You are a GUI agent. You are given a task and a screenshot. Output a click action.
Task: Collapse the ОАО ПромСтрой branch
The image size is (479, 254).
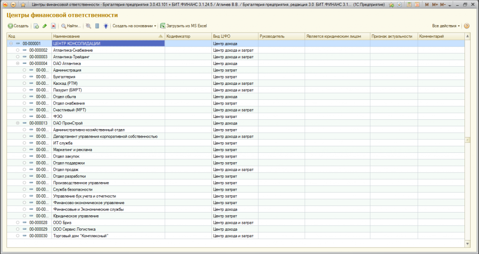(17, 123)
